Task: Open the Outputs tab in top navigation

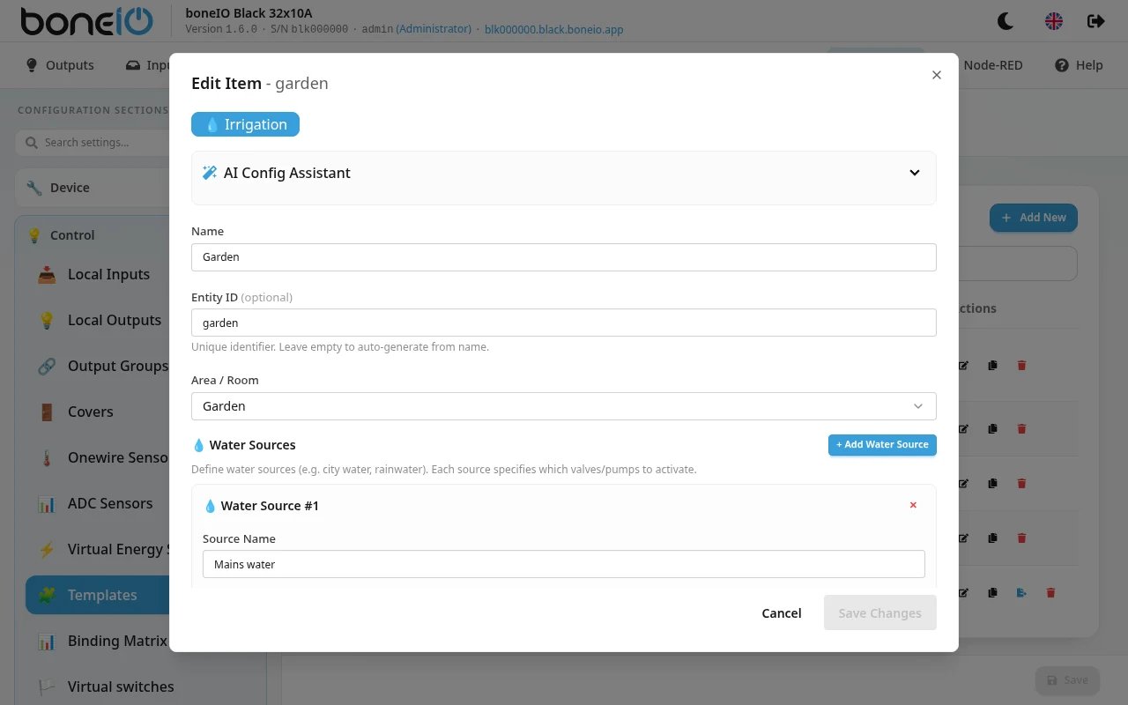Action: click(x=60, y=65)
